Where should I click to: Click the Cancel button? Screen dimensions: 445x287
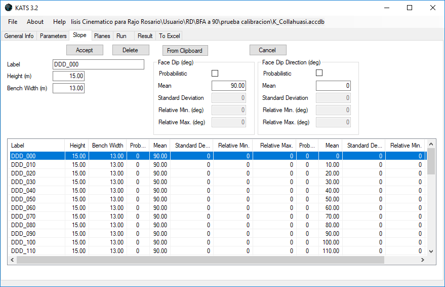click(x=268, y=50)
